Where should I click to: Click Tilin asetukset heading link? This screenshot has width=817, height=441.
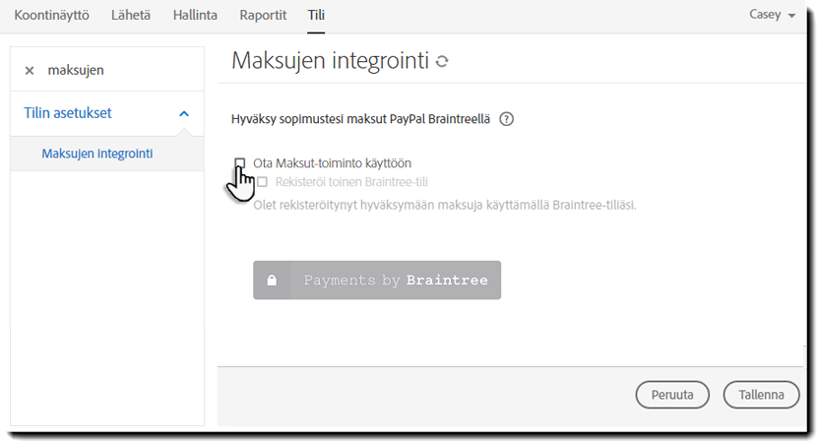tap(68, 113)
